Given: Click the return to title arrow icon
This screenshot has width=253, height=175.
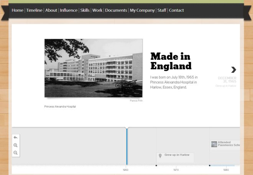Looking at the screenshot, I should coord(15,137).
